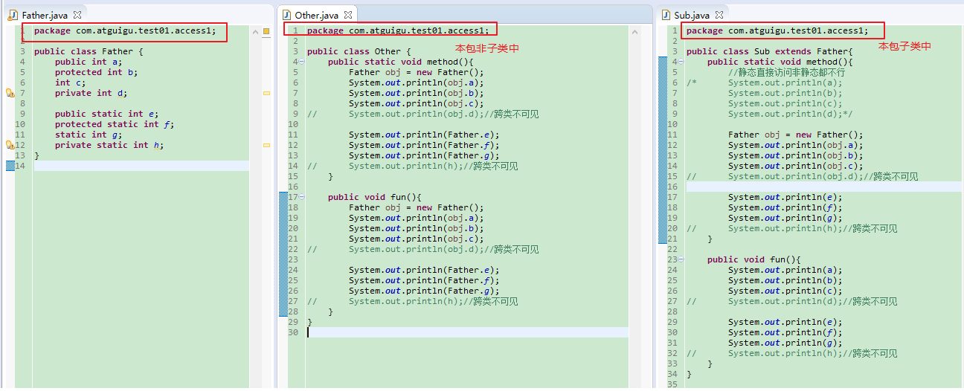
Task: Place cursor on 'public class Father {' line
Action: point(89,51)
